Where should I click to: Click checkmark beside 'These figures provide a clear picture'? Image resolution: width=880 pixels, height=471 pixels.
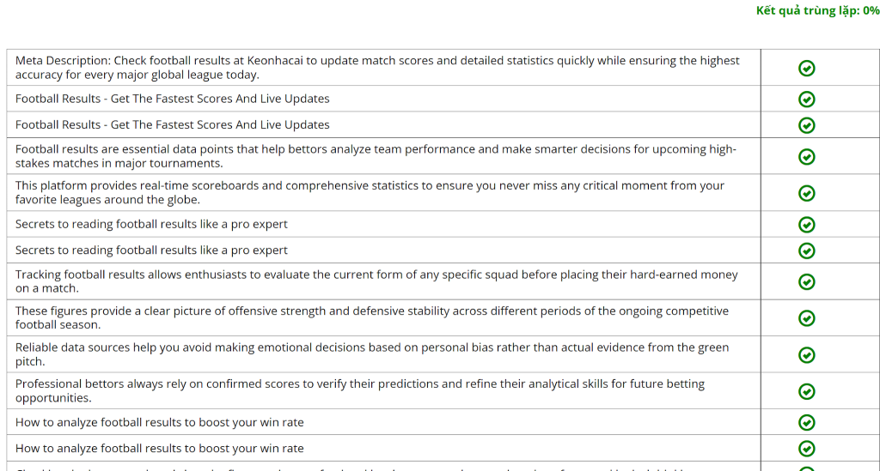806,318
